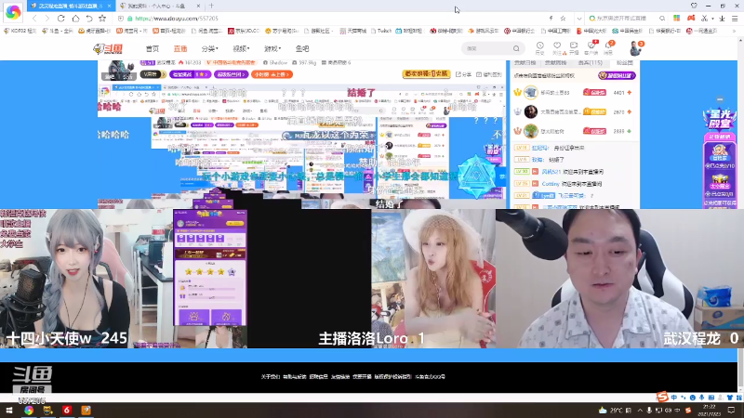
Task: Expand the 游戏 dropdown in Douyu header
Action: [272, 48]
